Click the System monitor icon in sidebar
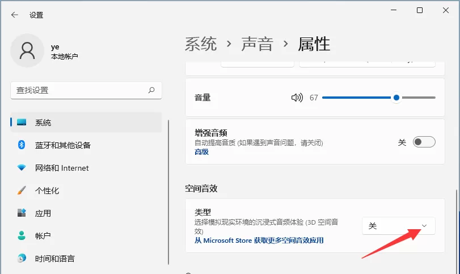Viewport: 460px width, 274px height. point(22,123)
